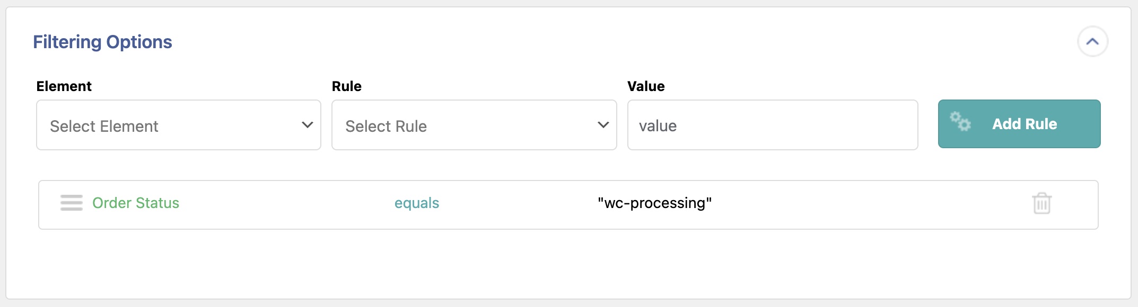This screenshot has height=307, width=1138.
Task: Click the Rule field label
Action: coord(346,86)
